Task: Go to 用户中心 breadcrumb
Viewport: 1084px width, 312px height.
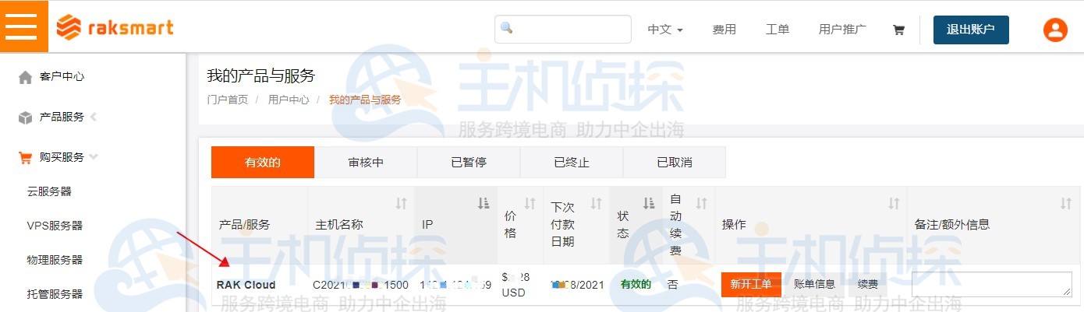Action: click(289, 100)
